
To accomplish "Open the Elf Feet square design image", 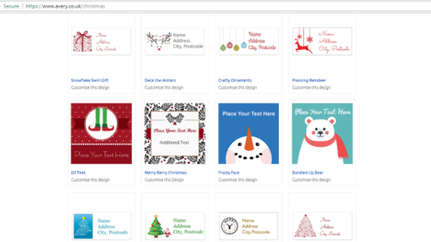I will pos(101,133).
